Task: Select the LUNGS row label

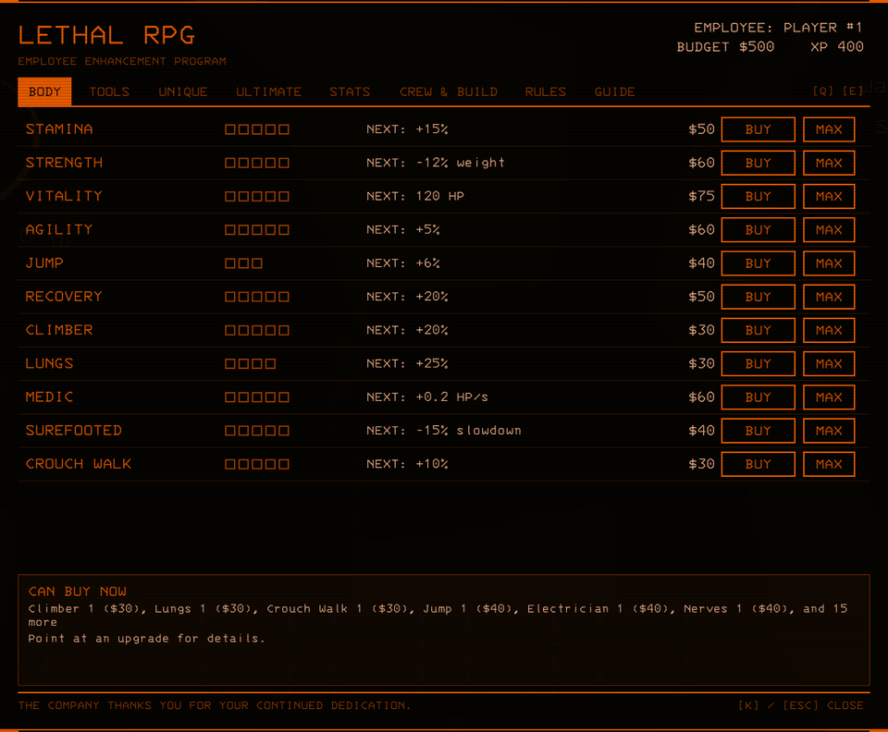Action: coord(49,364)
